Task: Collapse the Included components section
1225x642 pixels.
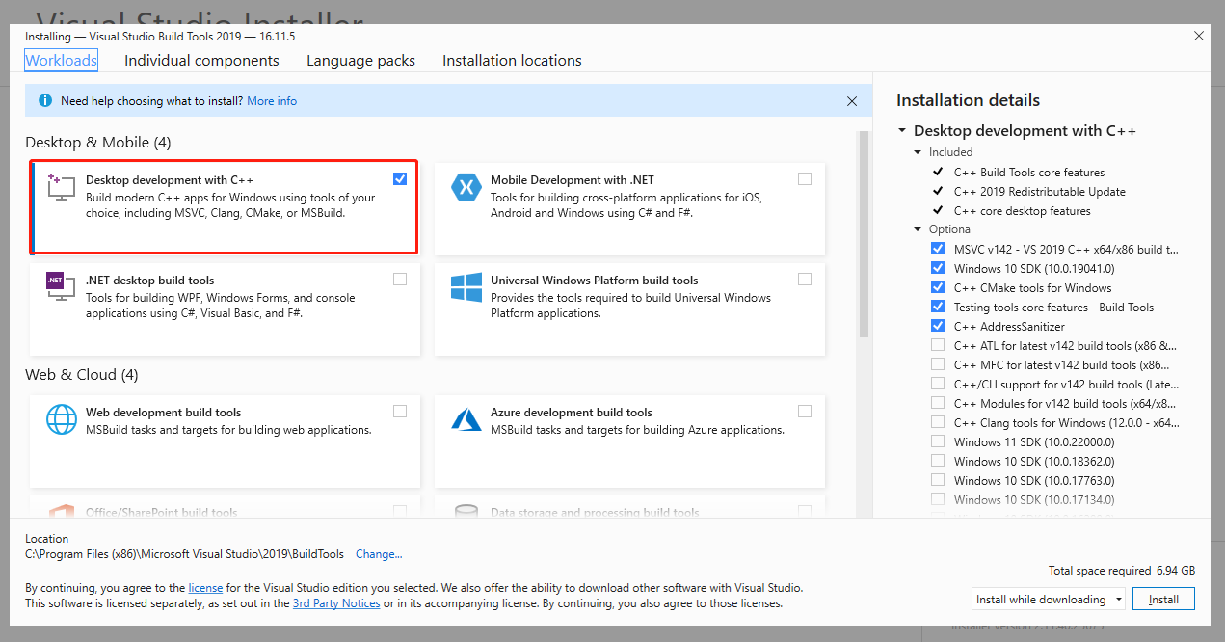Action: click(918, 152)
